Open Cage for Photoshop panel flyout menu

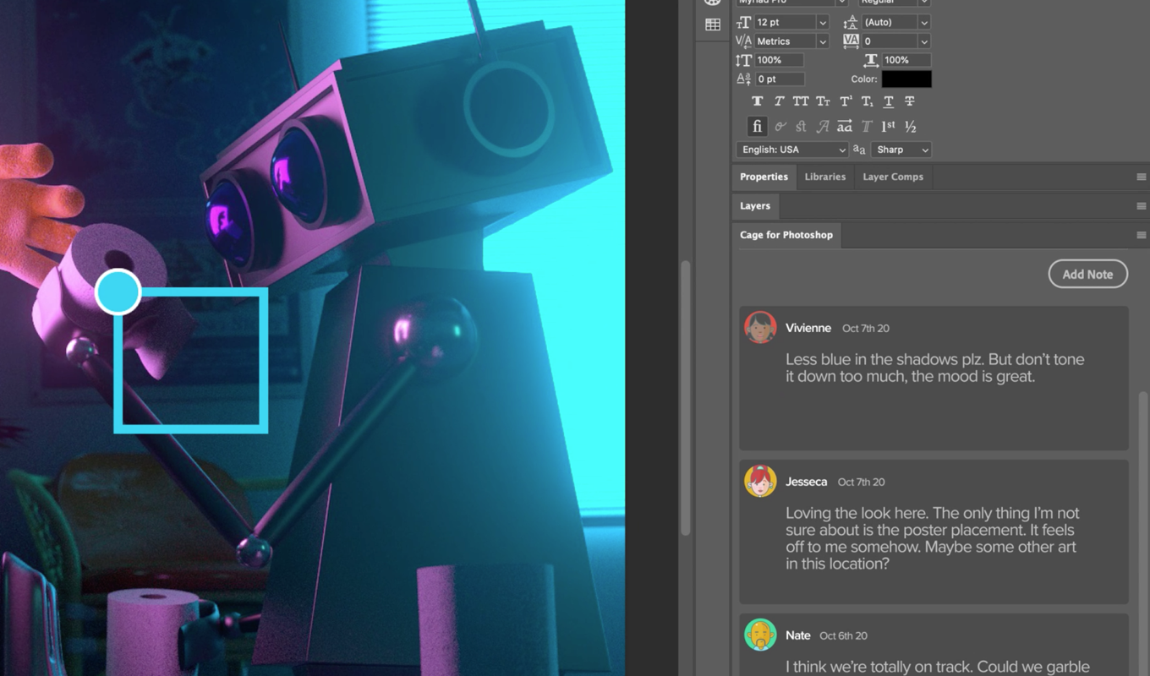1141,235
